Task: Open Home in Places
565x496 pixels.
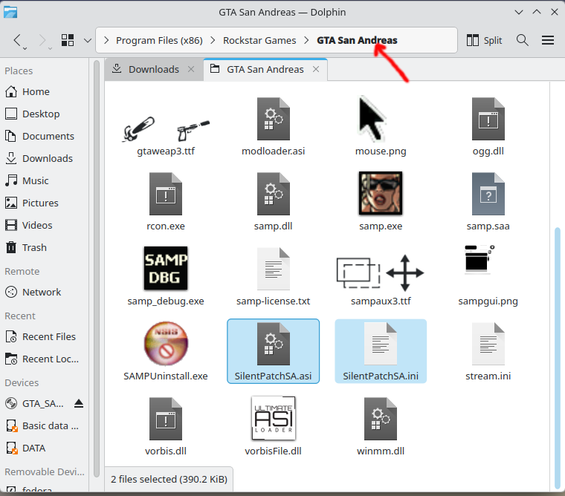Action: pos(45,92)
